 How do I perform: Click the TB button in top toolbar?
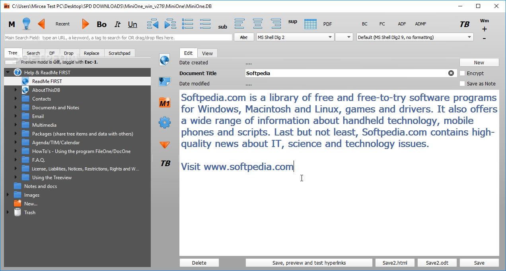point(465,24)
